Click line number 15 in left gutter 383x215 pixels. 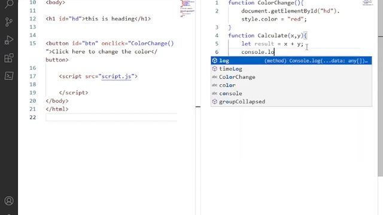pos(32,44)
